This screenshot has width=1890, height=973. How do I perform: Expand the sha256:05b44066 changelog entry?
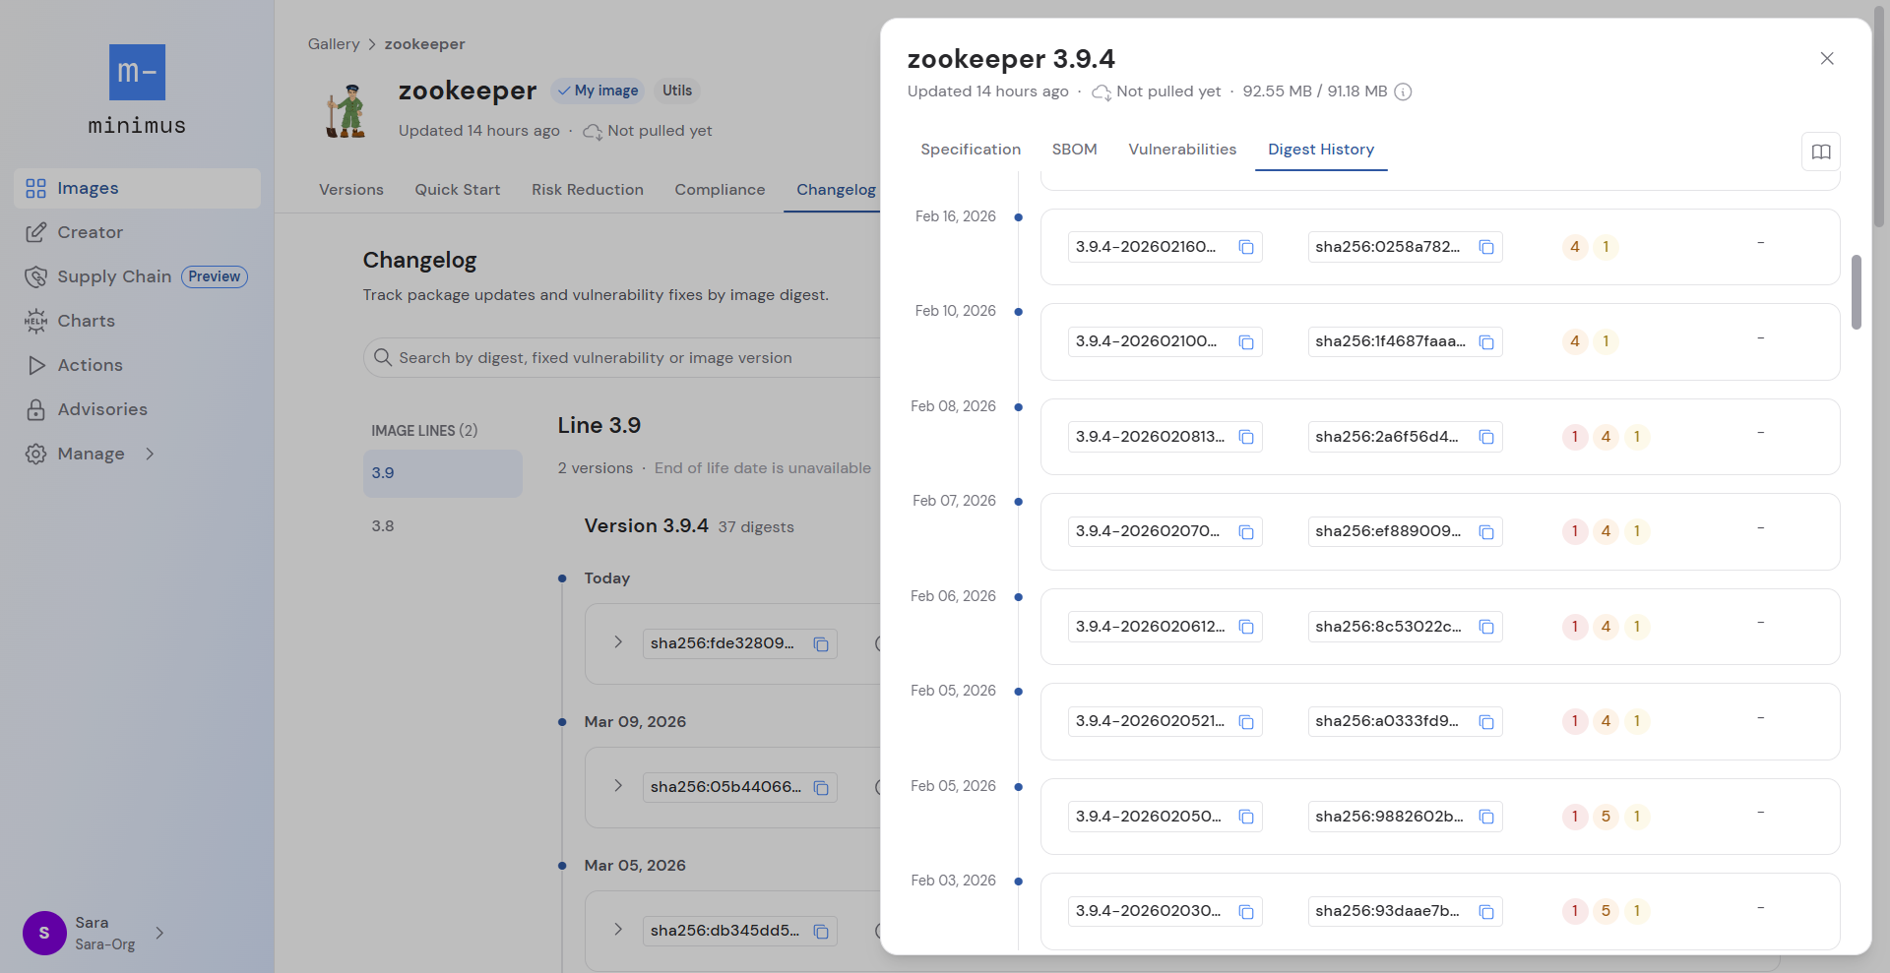tap(618, 785)
